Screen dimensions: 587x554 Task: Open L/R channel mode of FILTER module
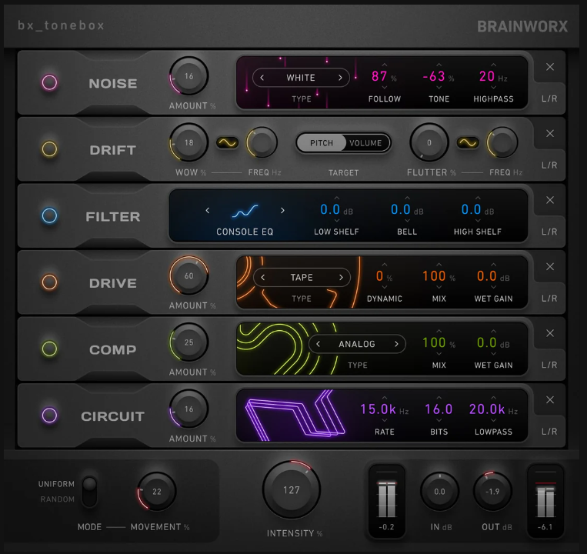coord(549,232)
